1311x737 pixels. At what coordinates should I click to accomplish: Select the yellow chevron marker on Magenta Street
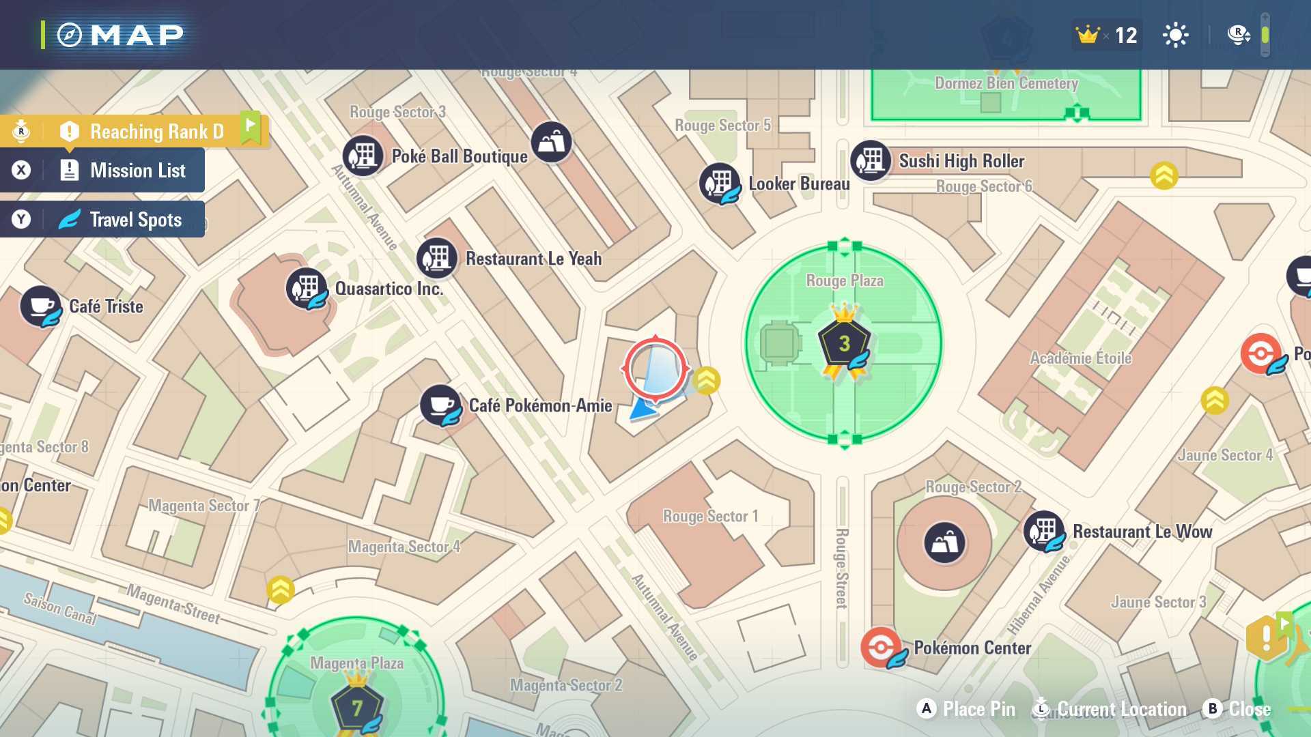[280, 590]
